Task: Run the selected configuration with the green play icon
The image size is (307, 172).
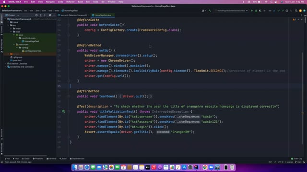Action: click(252, 11)
